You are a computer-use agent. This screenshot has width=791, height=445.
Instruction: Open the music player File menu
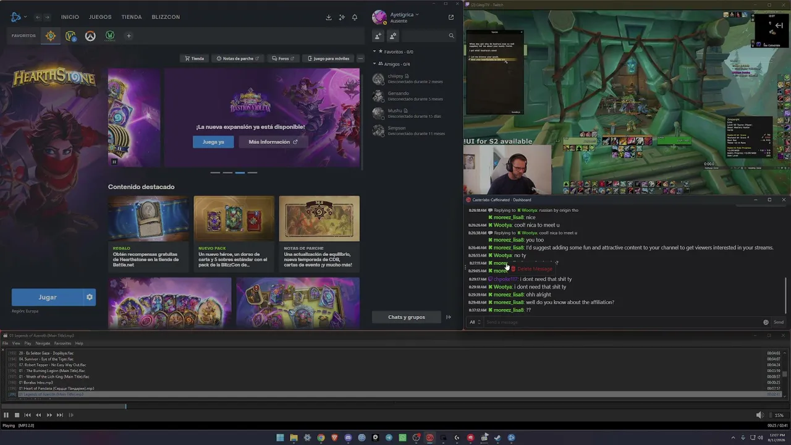(5, 343)
